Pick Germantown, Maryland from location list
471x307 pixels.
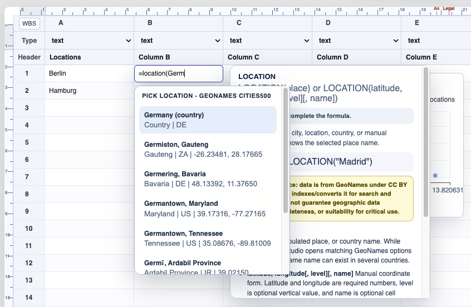pyautogui.click(x=208, y=208)
